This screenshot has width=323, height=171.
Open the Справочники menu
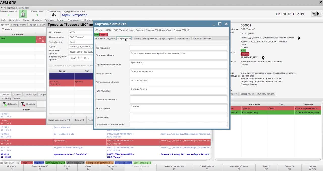pos(74,20)
